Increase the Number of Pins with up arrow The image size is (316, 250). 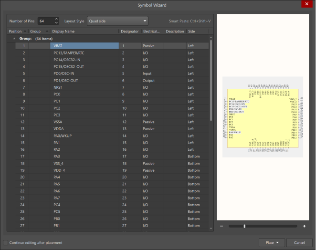point(56,19)
